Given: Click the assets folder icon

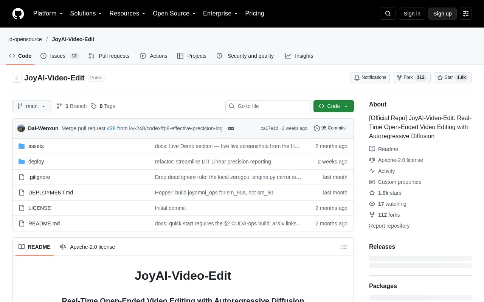Looking at the screenshot, I should (x=22, y=146).
